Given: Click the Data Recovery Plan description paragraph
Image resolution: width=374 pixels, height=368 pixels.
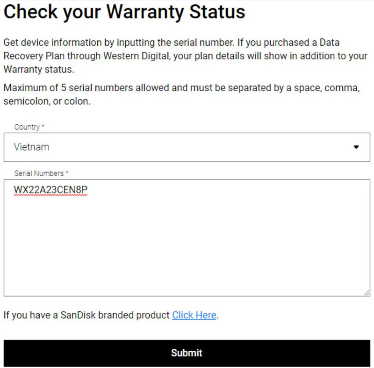Looking at the screenshot, I should tap(186, 56).
